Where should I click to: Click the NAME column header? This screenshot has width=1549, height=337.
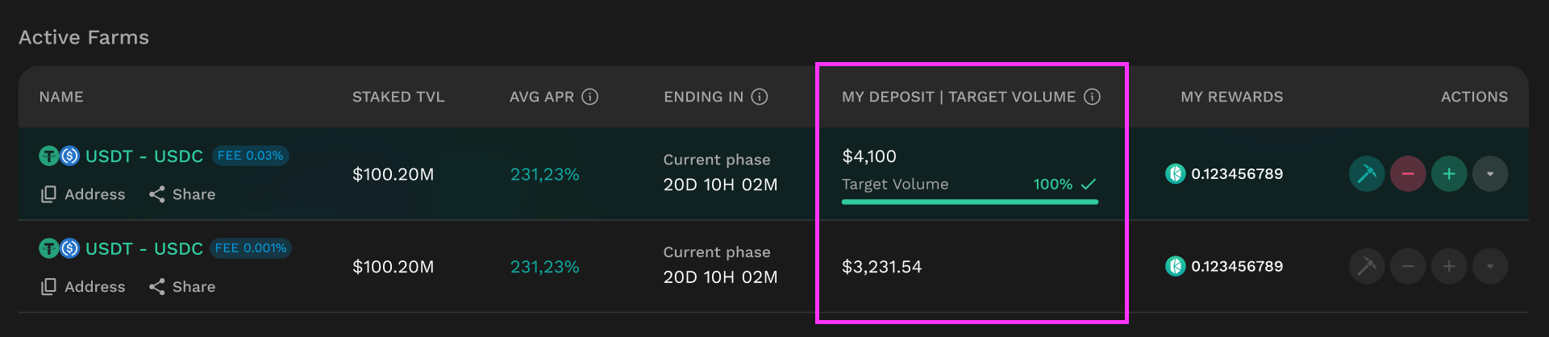click(x=61, y=97)
